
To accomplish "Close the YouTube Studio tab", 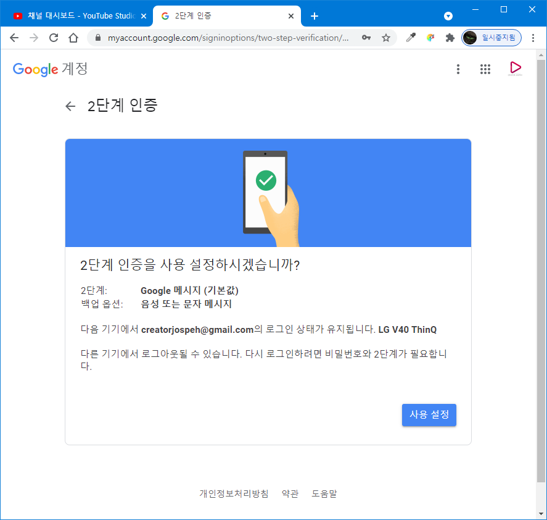I will 143,16.
